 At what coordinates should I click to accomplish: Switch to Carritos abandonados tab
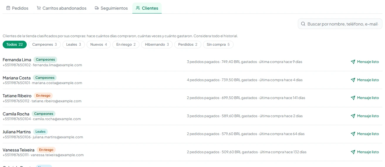point(62,8)
